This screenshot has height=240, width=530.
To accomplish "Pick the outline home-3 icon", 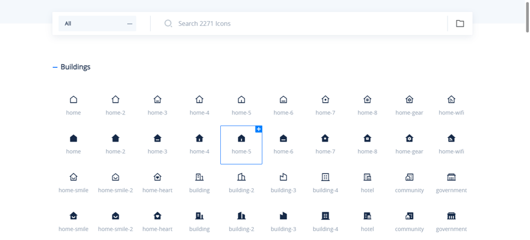I will click(x=157, y=100).
